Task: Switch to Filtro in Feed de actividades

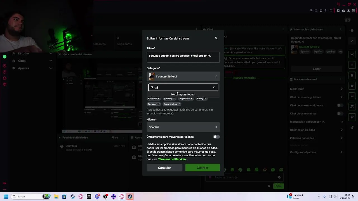Action: (115, 138)
